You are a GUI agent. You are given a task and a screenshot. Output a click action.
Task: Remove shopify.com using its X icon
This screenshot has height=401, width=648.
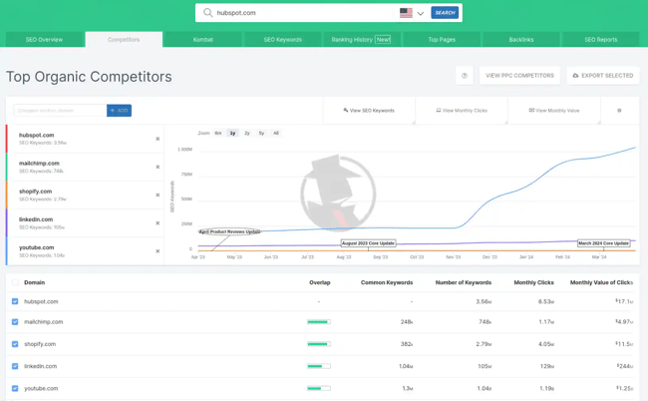[158, 196]
